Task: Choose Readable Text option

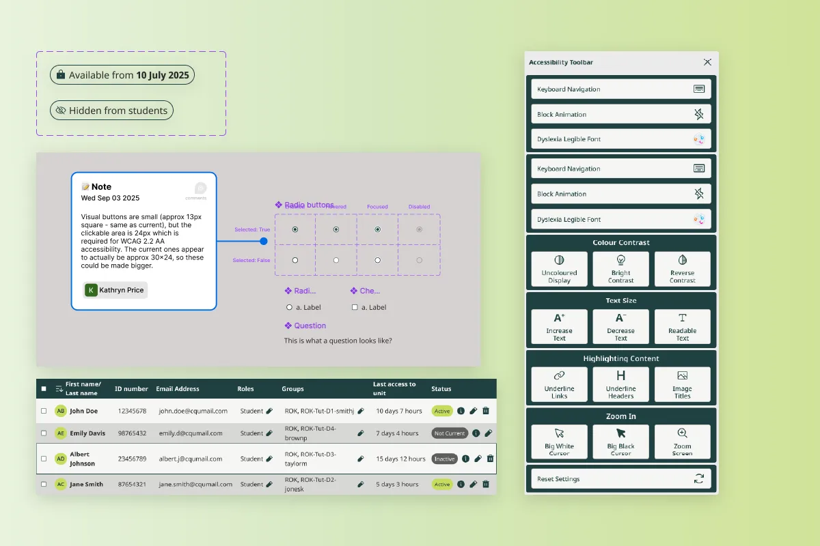Action: tap(682, 327)
